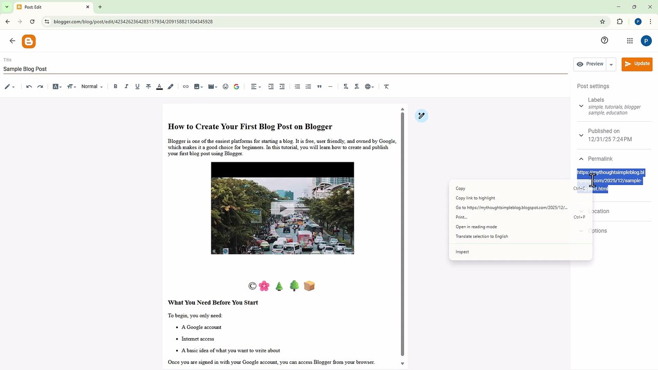Clear formatting from the selection
The height and width of the screenshot is (370, 658).
point(387,86)
